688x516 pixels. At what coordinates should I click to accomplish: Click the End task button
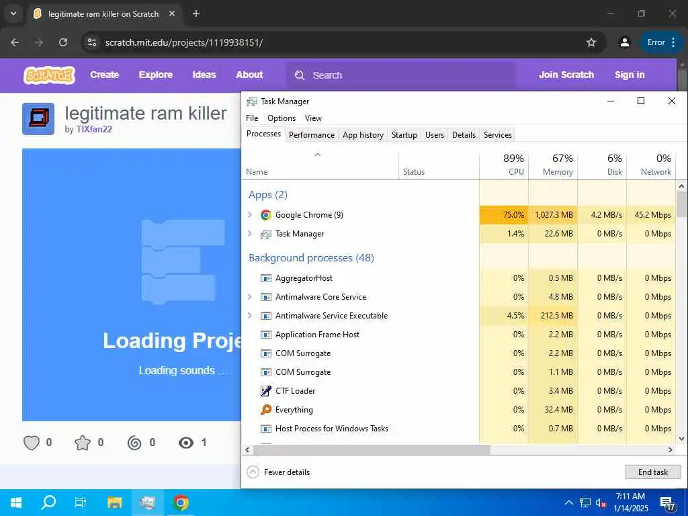pyautogui.click(x=653, y=472)
